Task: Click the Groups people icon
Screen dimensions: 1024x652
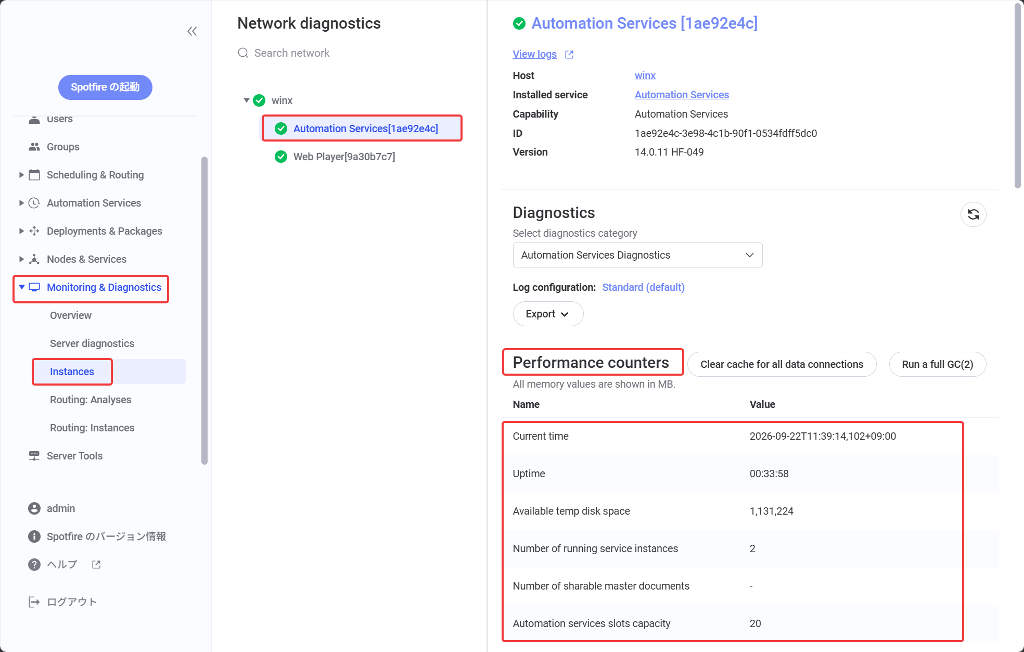Action: (34, 147)
